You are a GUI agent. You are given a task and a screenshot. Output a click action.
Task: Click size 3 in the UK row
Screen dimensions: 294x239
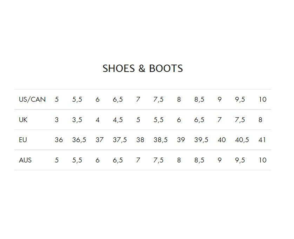click(x=57, y=120)
